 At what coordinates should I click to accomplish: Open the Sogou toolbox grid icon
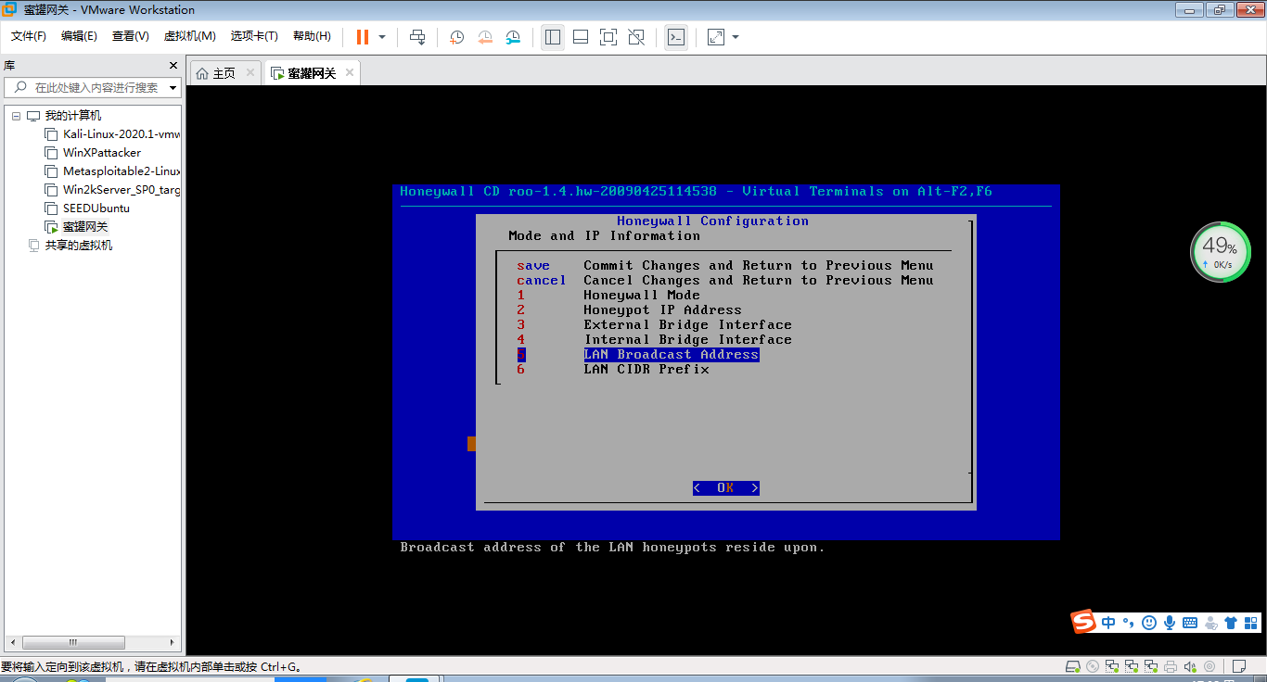point(1251,623)
